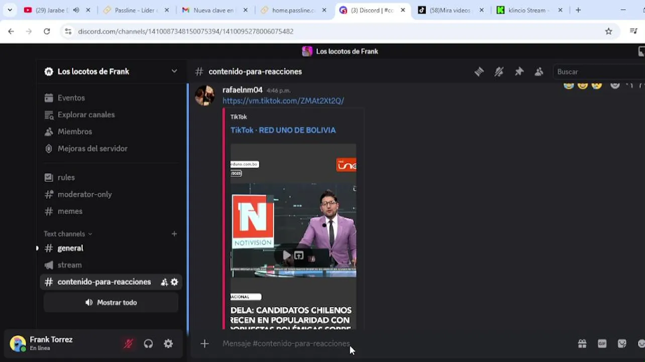Create invite for contenido-para-reacciones channel
Viewport: 645px width, 362px height.
point(164,282)
